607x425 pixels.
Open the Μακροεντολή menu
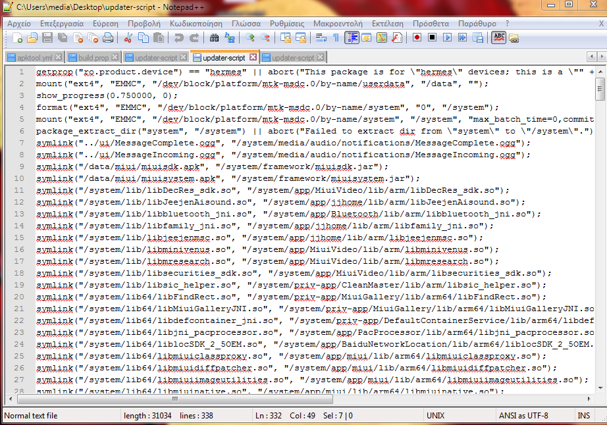point(339,23)
